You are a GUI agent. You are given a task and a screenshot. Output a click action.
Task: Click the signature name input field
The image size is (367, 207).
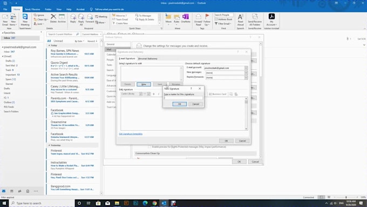pyautogui.click(x=183, y=98)
